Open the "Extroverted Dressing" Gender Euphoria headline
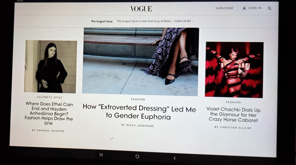Viewport: 296px width, 165px height. [139, 112]
